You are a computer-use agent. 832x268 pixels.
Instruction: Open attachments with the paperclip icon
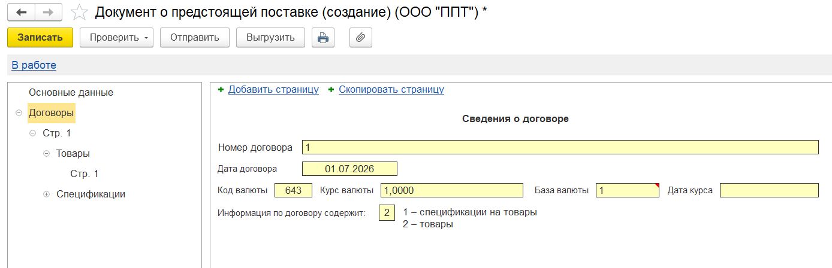pyautogui.click(x=360, y=37)
